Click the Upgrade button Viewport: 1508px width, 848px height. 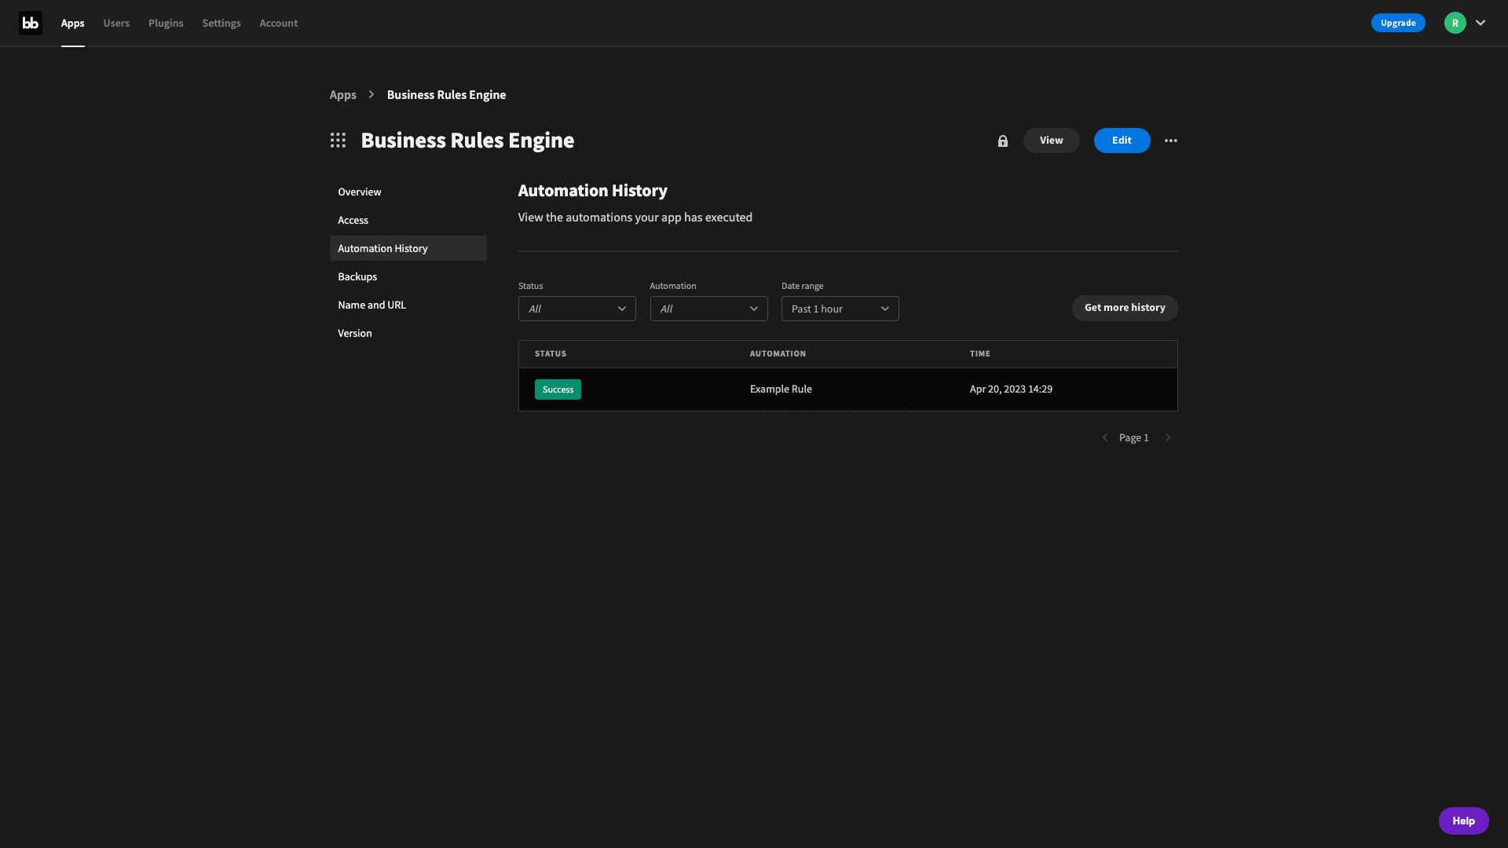(1398, 23)
